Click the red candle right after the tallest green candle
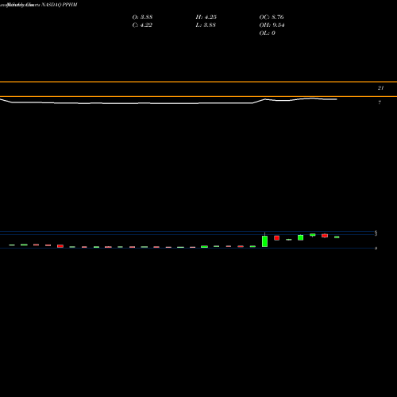The height and width of the screenshot is (397, 397). tap(277, 238)
